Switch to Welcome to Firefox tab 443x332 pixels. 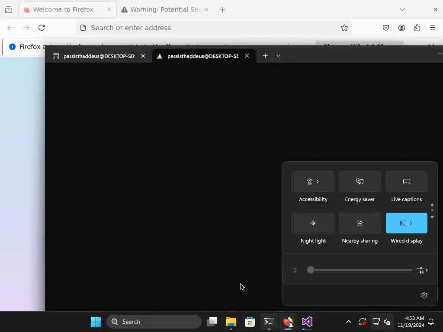[x=68, y=10]
